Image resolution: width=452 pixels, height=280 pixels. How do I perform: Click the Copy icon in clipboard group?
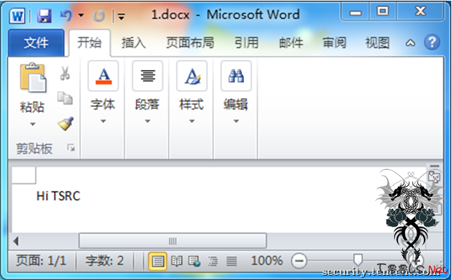pyautogui.click(x=65, y=98)
